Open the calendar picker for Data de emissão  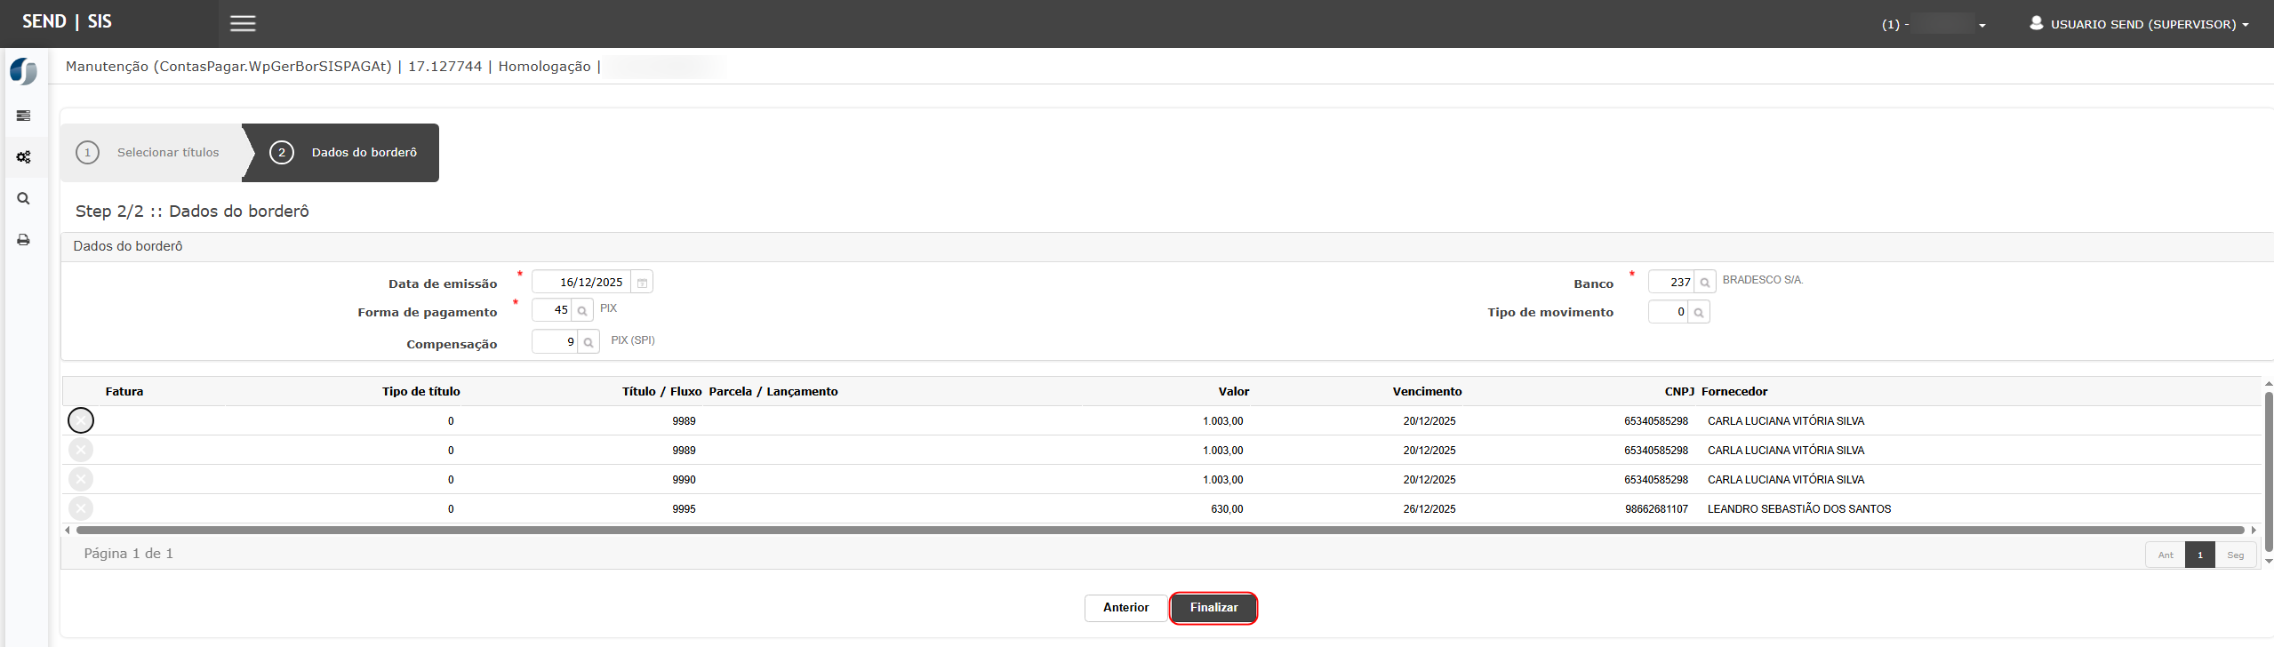tap(642, 283)
